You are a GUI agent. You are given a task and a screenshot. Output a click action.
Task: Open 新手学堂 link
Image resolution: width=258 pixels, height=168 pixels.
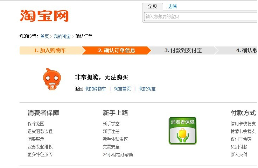[x=111, y=124]
